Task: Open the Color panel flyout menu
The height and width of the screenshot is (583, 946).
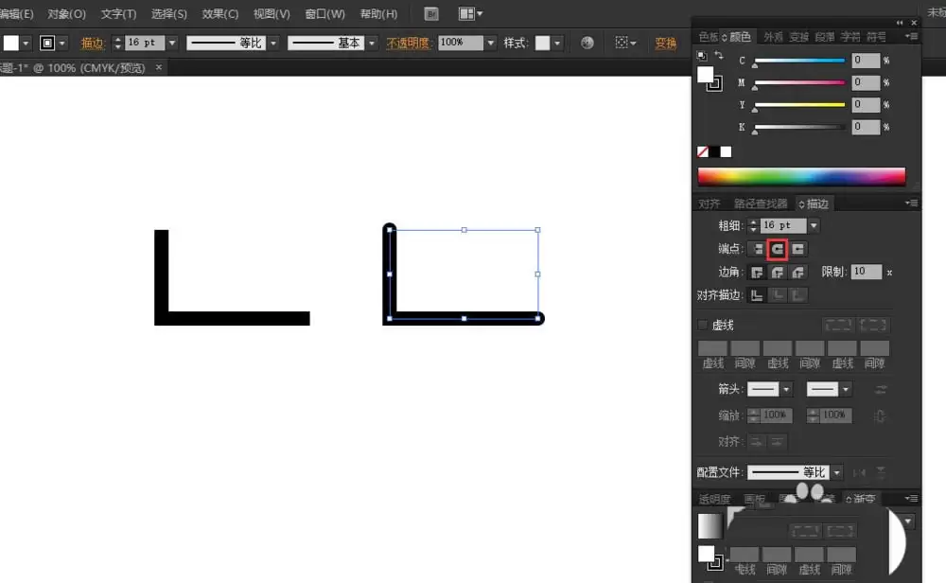Action: (912, 37)
